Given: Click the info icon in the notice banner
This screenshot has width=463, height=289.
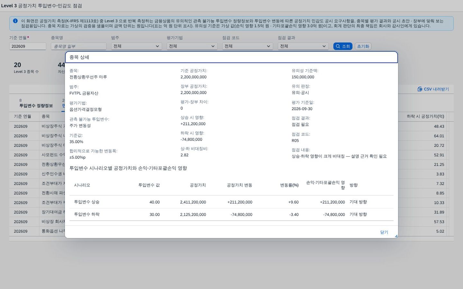Looking at the screenshot, I should coord(15,21).
